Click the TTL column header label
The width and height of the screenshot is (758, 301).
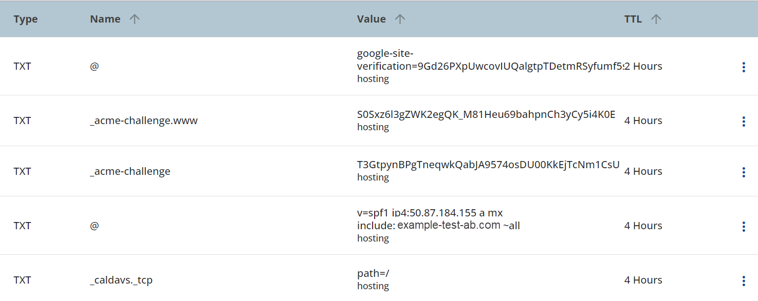pyautogui.click(x=633, y=19)
